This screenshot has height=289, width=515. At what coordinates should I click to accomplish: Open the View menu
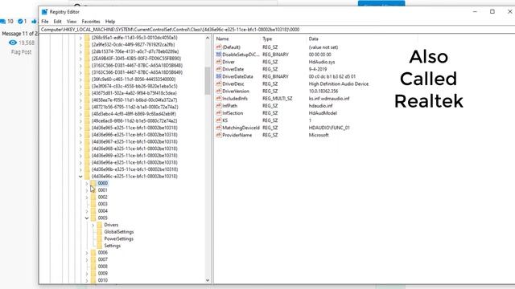click(x=72, y=22)
